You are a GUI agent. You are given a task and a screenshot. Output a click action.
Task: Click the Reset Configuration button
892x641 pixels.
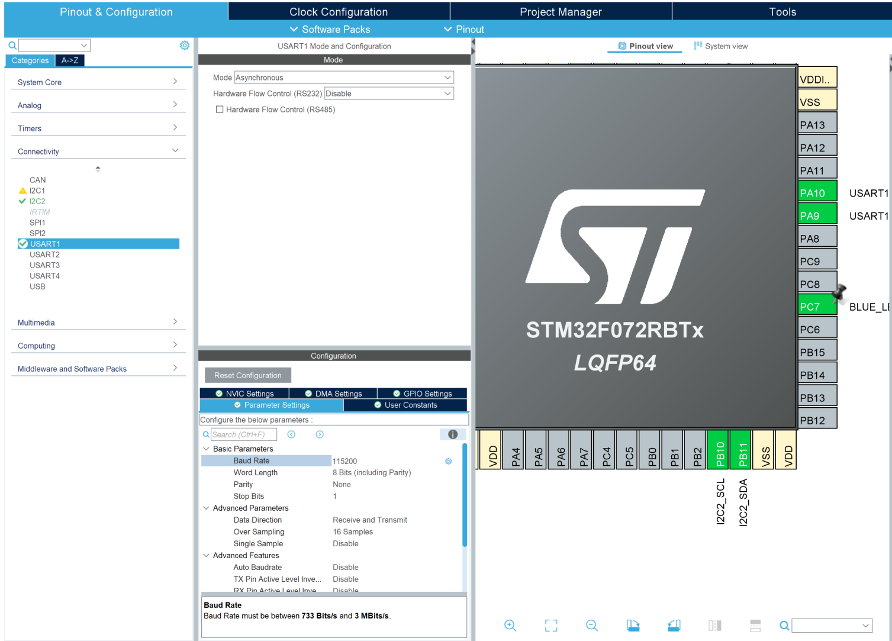[x=247, y=375]
